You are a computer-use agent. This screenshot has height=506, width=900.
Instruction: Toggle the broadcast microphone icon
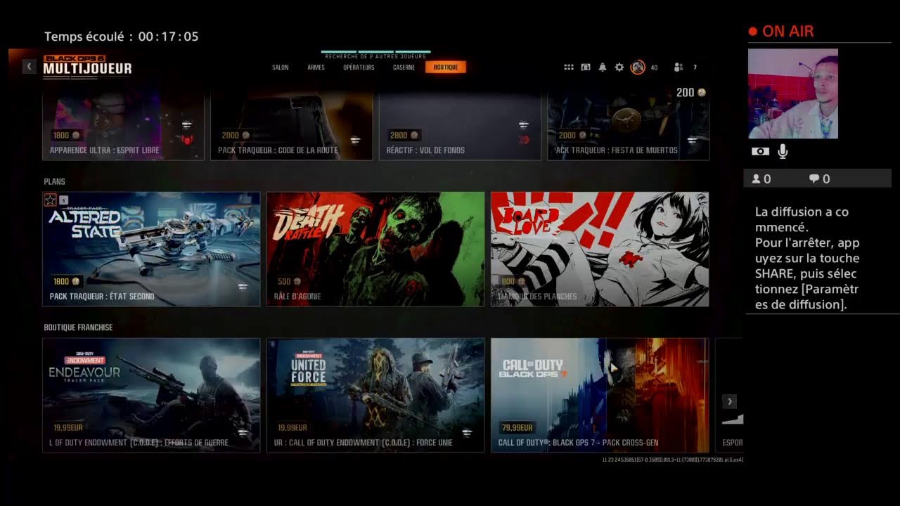783,151
